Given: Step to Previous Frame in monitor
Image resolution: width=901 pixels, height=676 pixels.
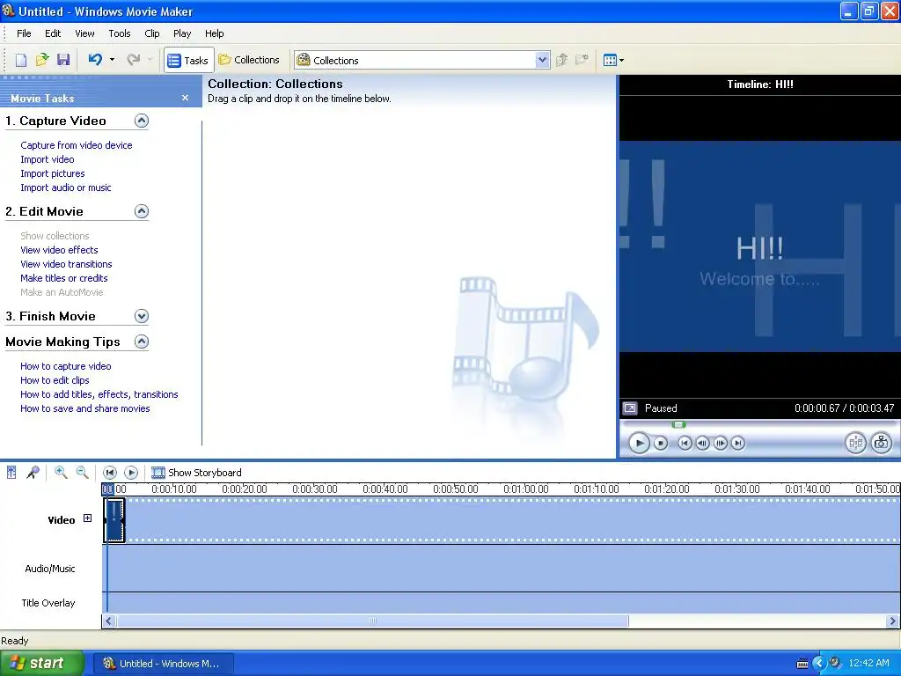Looking at the screenshot, I should click(702, 444).
